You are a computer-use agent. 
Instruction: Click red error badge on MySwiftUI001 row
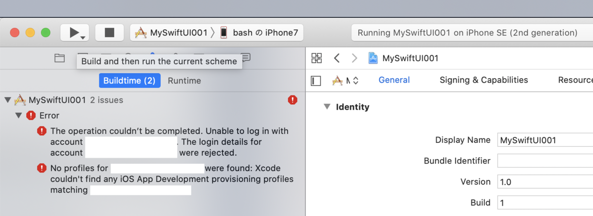pos(293,100)
